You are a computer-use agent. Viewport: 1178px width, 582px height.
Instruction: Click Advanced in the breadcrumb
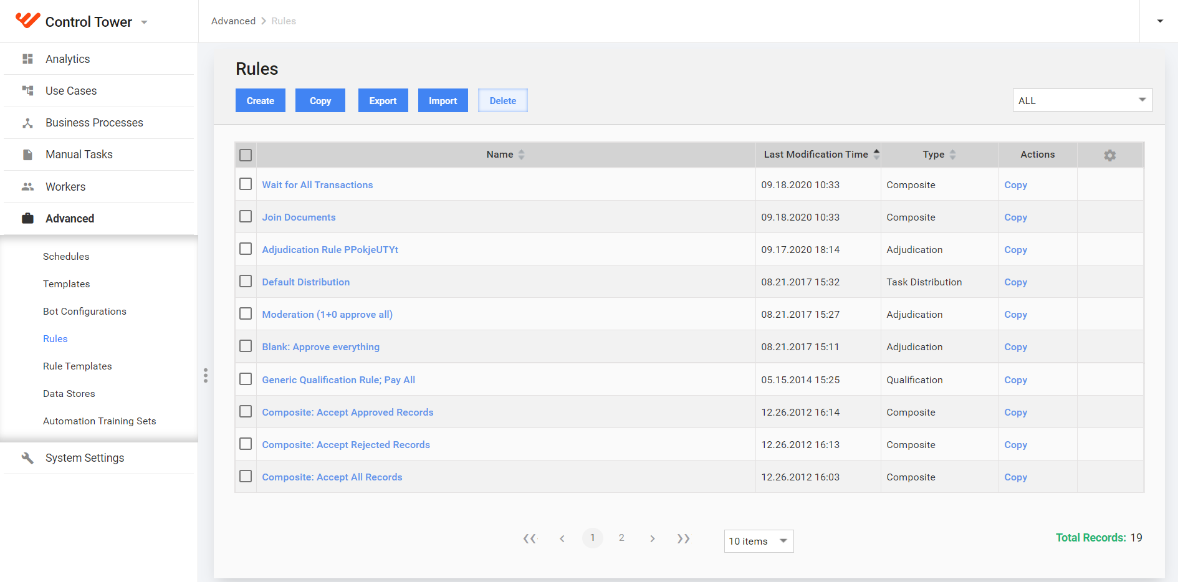click(x=234, y=21)
